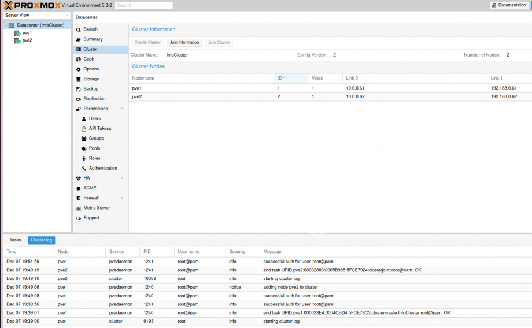Click the Pools tags icon
This screenshot has height=328, width=532.
click(84, 148)
